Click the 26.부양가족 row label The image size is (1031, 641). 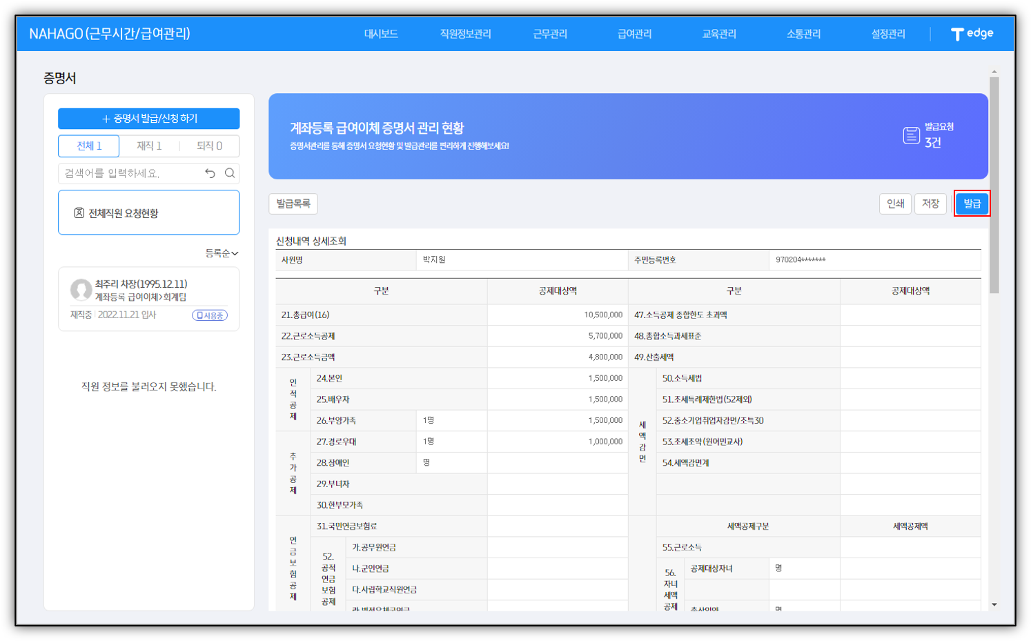pos(336,421)
